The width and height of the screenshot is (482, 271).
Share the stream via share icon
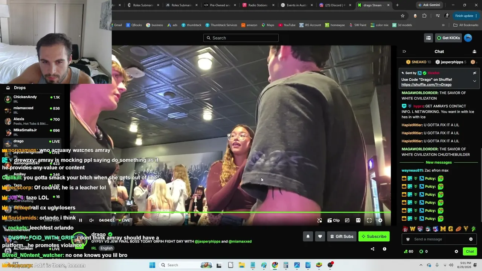click(372, 249)
